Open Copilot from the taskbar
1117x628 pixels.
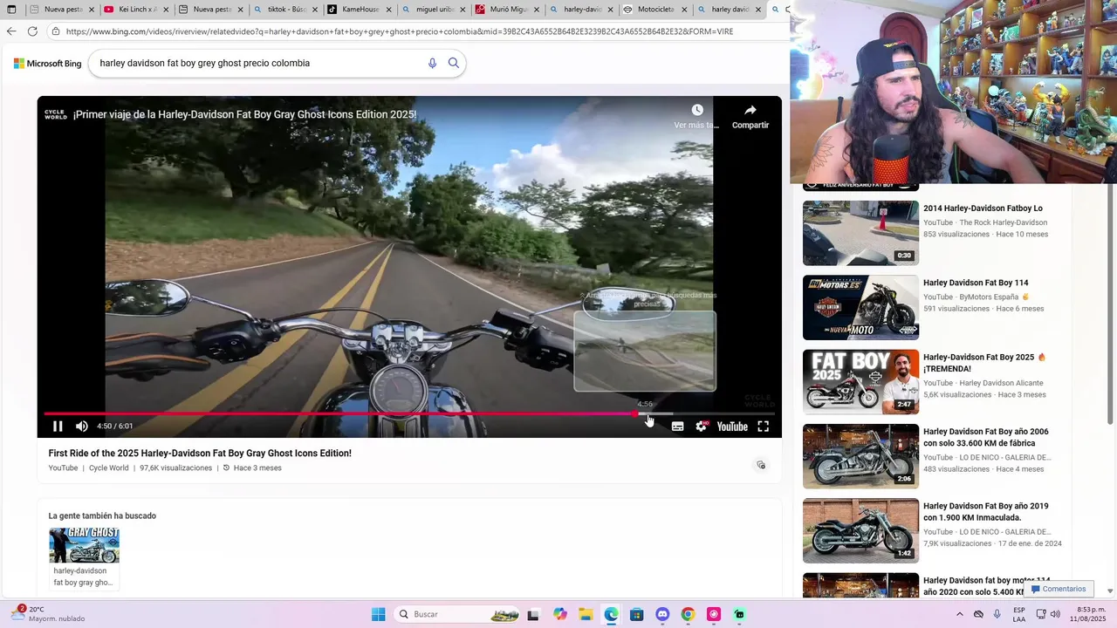pos(560,614)
